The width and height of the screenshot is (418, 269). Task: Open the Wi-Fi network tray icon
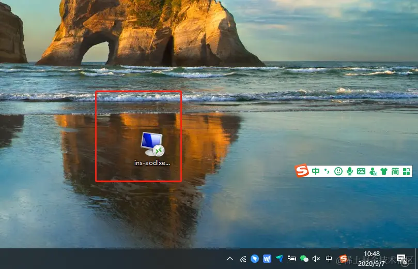[243, 259]
